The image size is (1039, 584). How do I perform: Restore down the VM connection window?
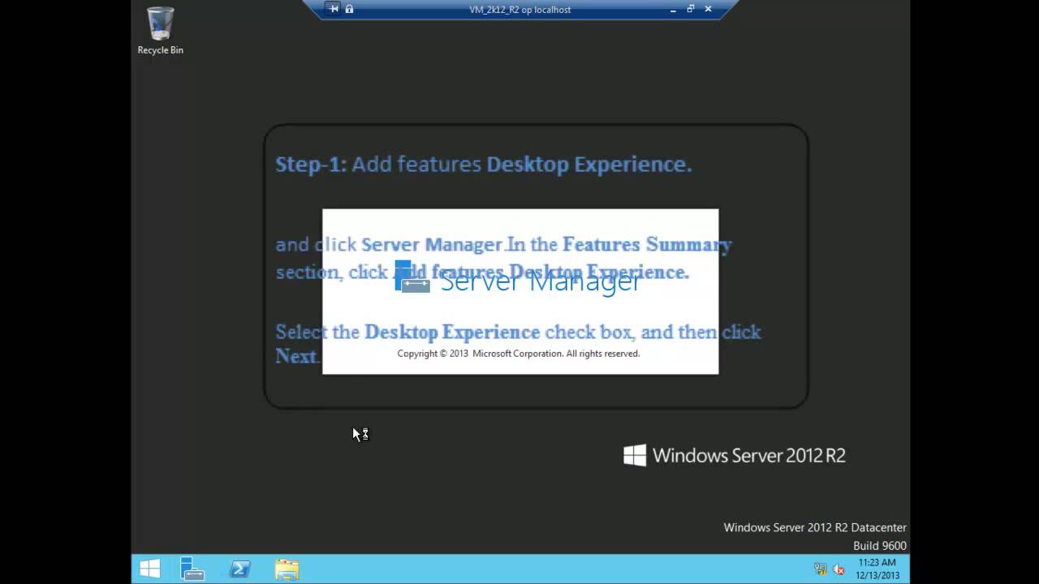[691, 9]
